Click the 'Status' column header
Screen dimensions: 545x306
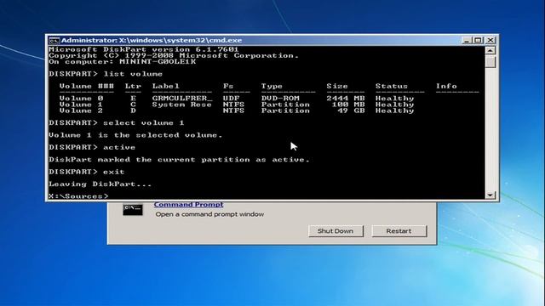tap(392, 86)
